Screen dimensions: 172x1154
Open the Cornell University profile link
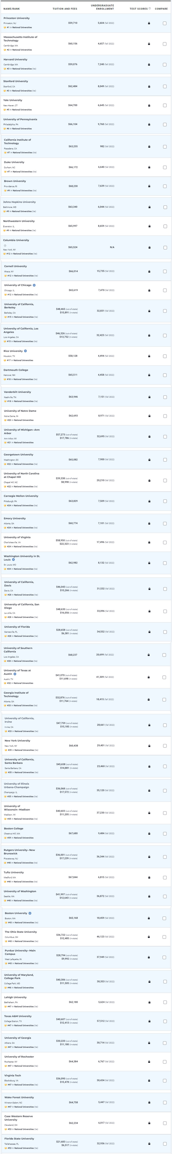coord(15,266)
